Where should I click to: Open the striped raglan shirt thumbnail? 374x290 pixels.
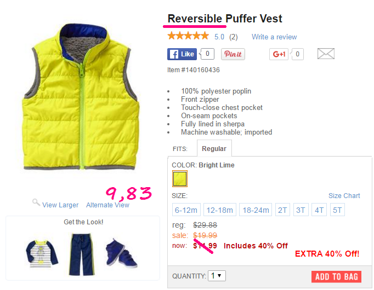pyautogui.click(x=42, y=253)
